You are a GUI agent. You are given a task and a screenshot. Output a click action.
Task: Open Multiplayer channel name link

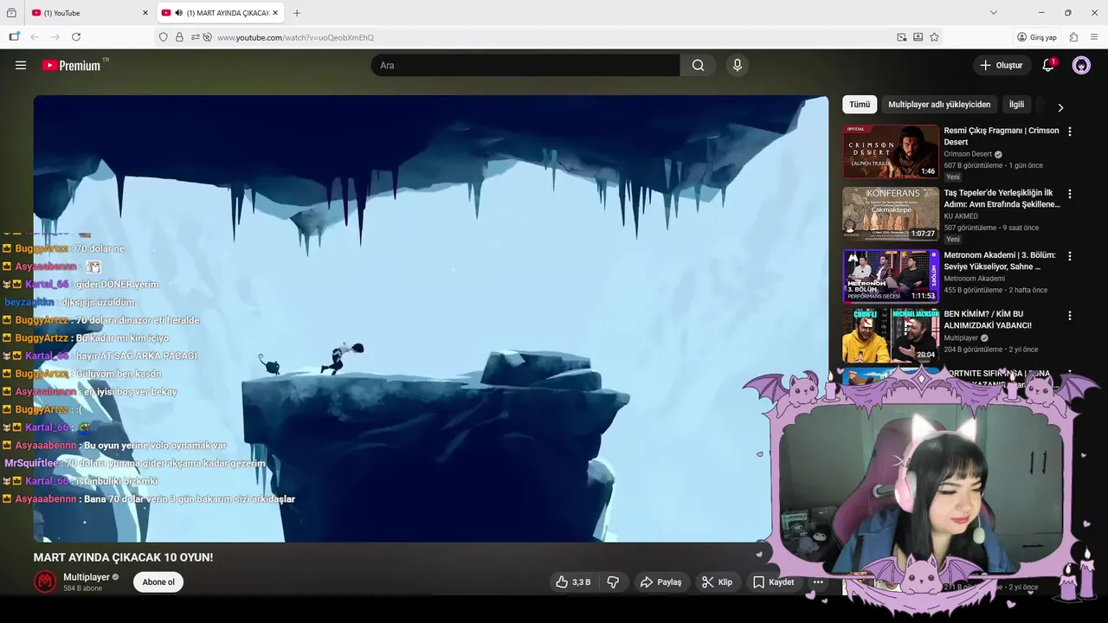coord(87,577)
